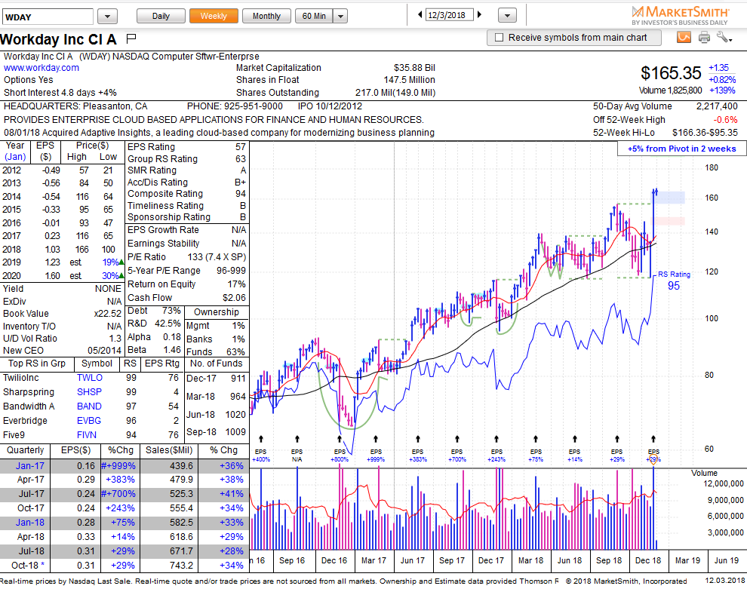The width and height of the screenshot is (747, 592).
Task: Click the 12/3/2018 date field
Action: point(449,15)
